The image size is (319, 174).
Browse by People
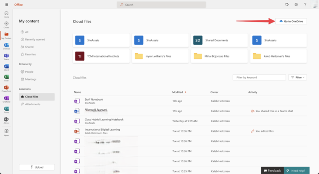(x=29, y=72)
